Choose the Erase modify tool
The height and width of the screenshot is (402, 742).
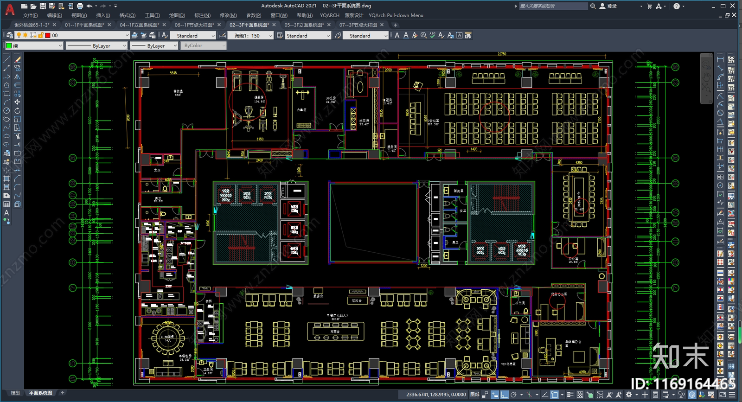(17, 59)
